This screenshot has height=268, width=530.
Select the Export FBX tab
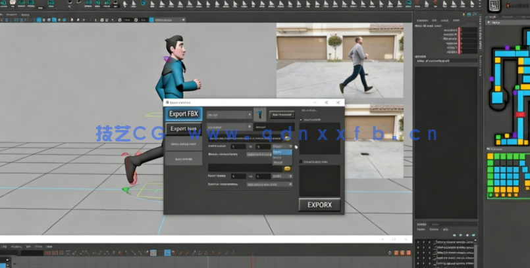(184, 114)
